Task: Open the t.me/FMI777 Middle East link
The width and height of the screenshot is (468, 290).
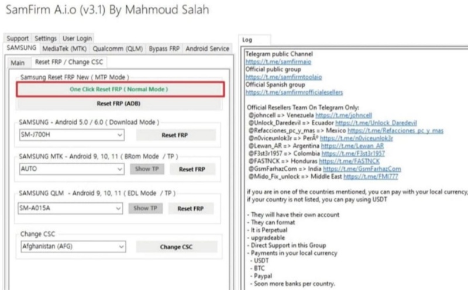Action: pos(371,177)
